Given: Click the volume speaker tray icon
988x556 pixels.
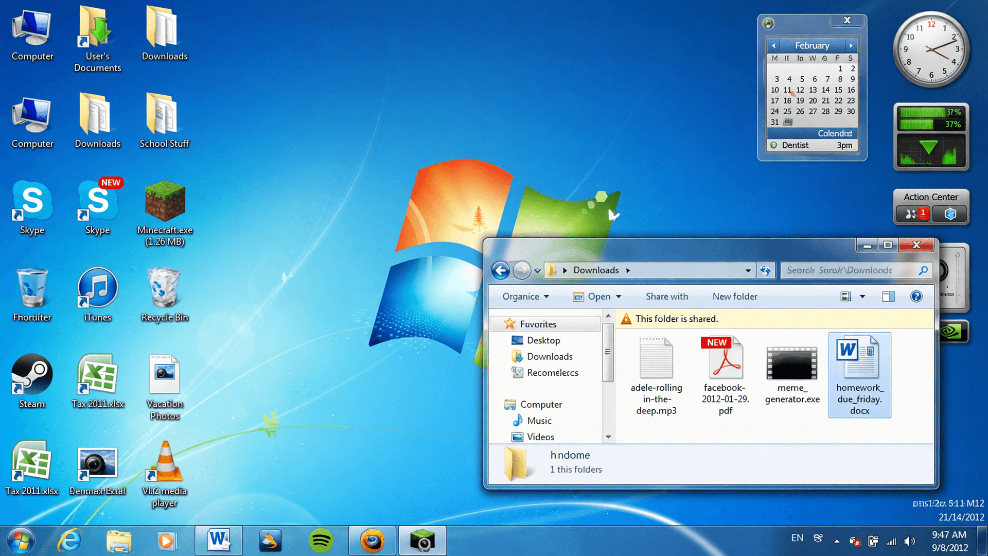Looking at the screenshot, I should click(x=910, y=541).
